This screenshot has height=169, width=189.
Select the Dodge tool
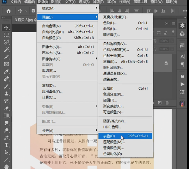(x=6, y=130)
